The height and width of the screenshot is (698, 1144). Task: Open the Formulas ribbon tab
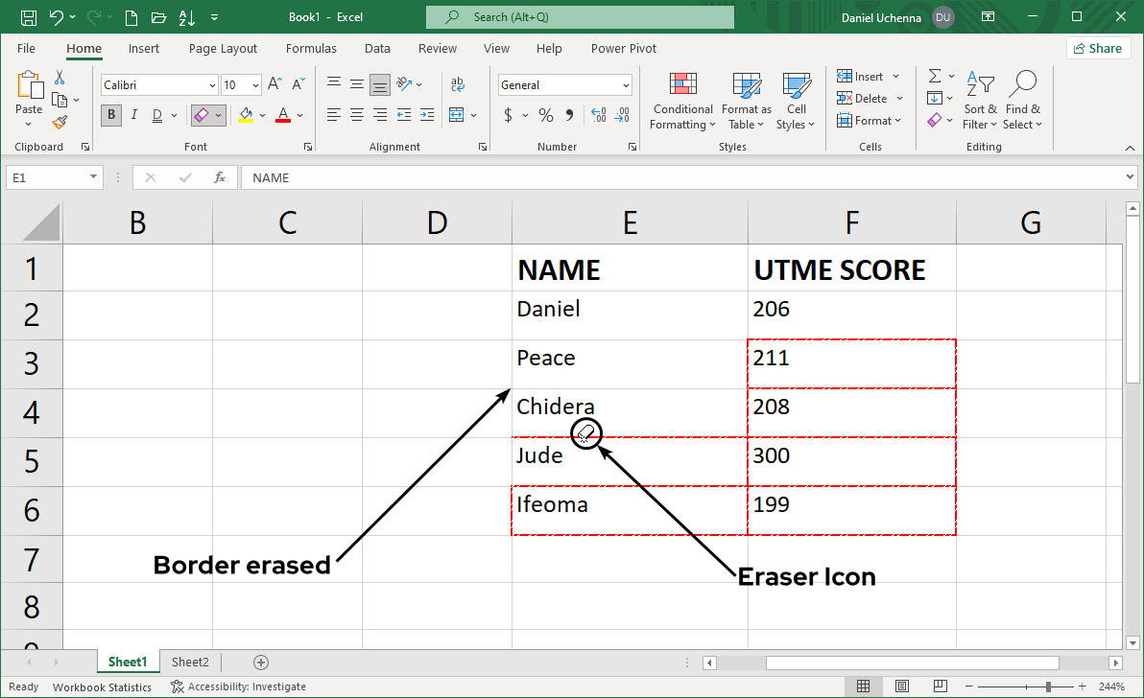tap(311, 48)
